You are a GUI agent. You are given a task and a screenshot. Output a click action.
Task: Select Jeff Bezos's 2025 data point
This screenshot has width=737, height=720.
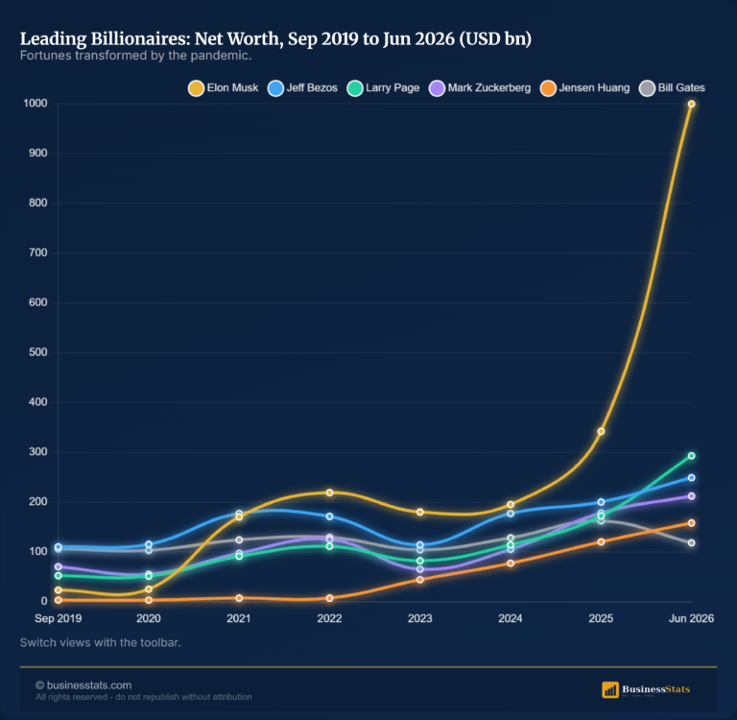[x=601, y=502]
